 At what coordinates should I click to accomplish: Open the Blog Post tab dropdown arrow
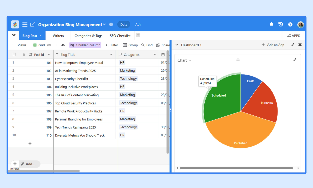click(41, 36)
